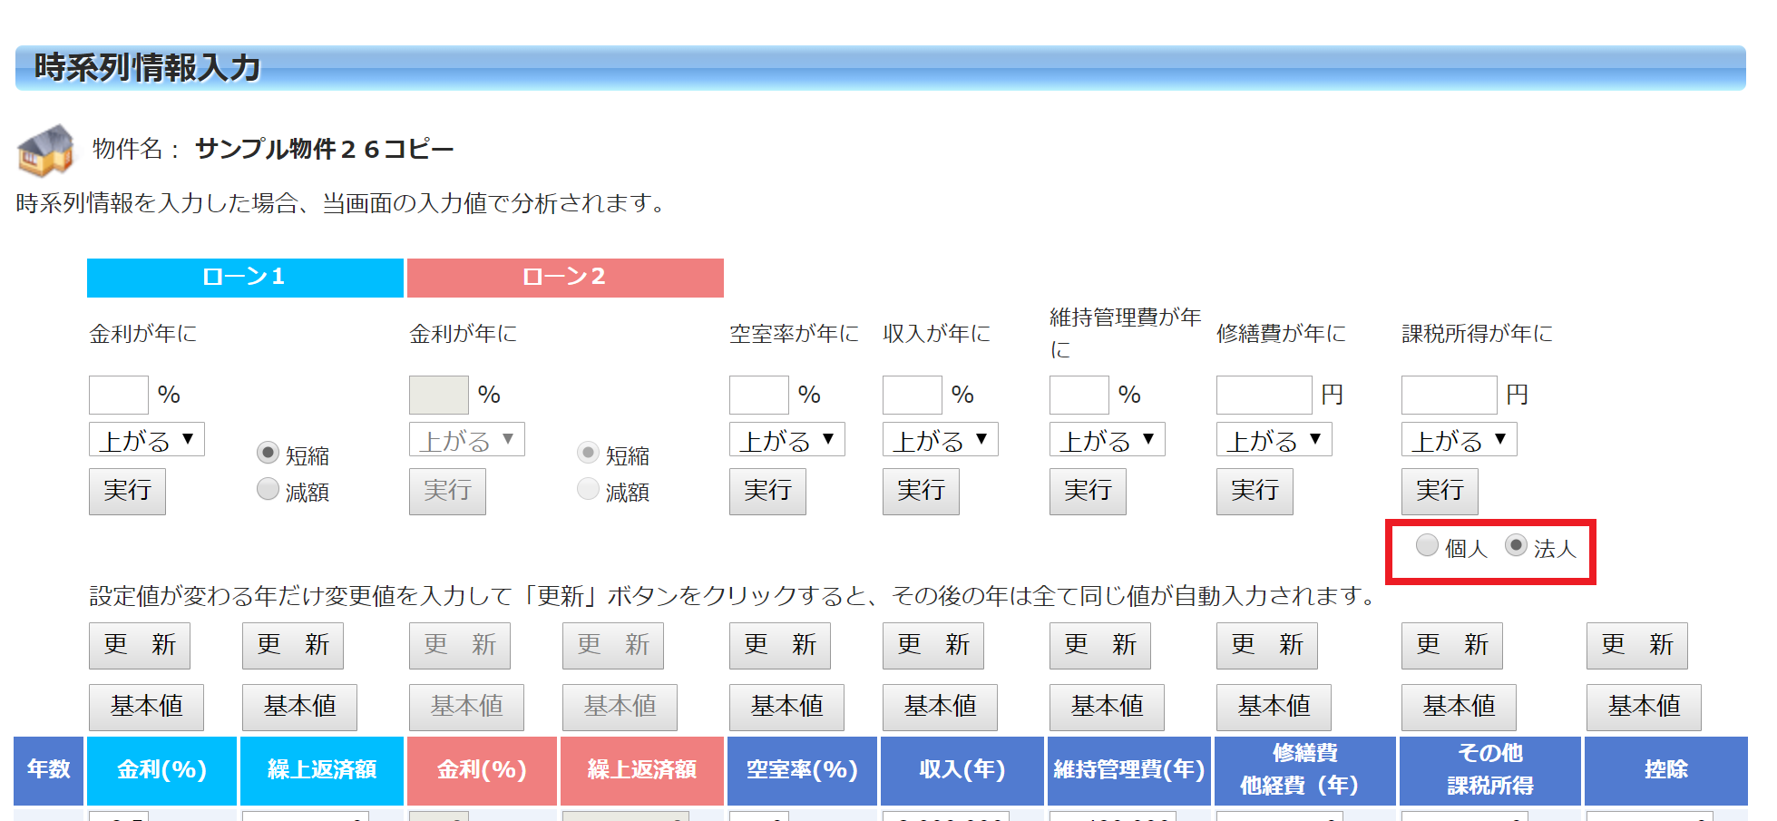The height and width of the screenshot is (821, 1777).
Task: Open the repair cost 上がる dropdown
Action: tap(1274, 440)
